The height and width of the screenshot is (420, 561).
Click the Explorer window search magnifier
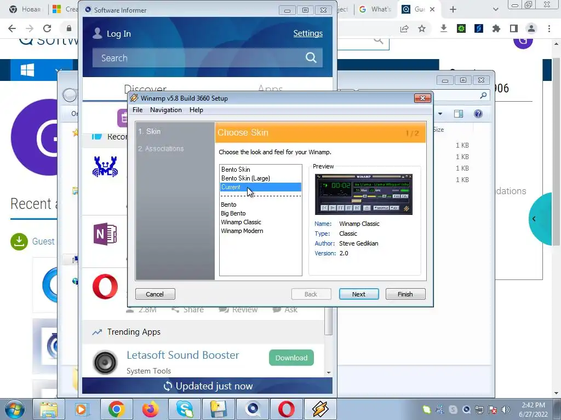(x=483, y=95)
